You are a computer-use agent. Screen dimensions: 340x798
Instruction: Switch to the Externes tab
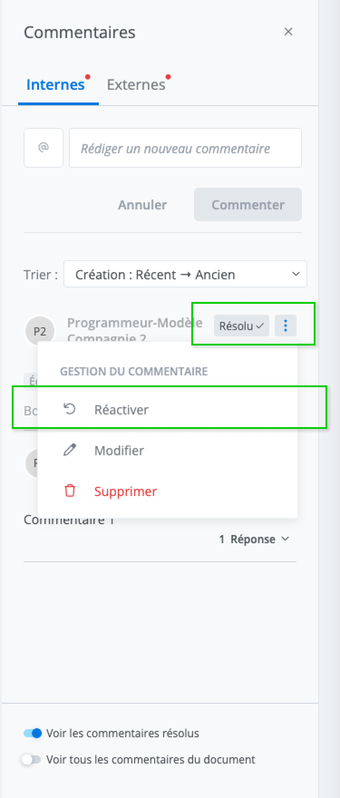(136, 85)
